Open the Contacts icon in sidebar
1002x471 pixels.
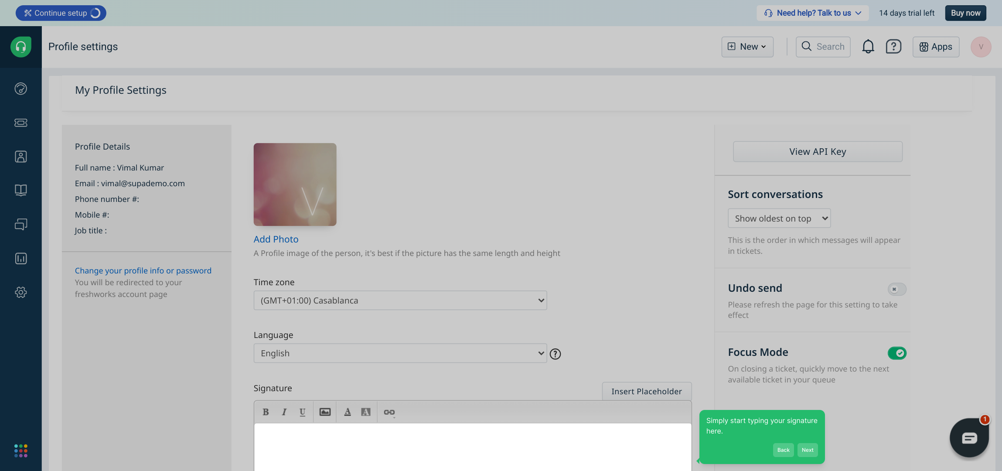pos(20,157)
